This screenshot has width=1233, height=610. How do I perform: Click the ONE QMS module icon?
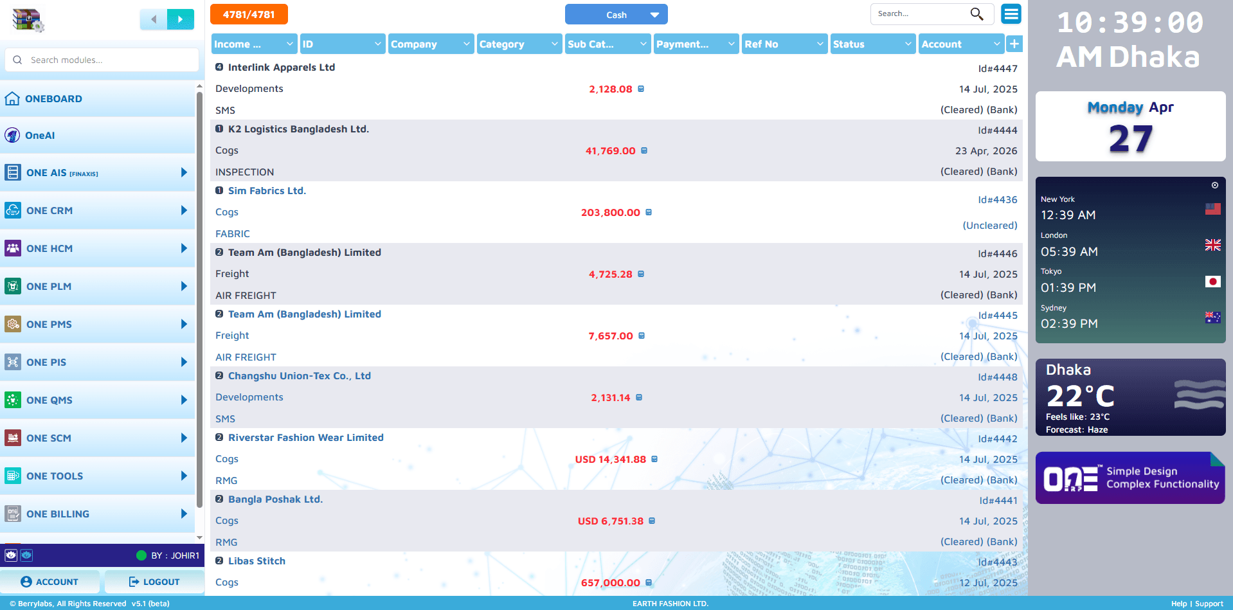pos(12,400)
